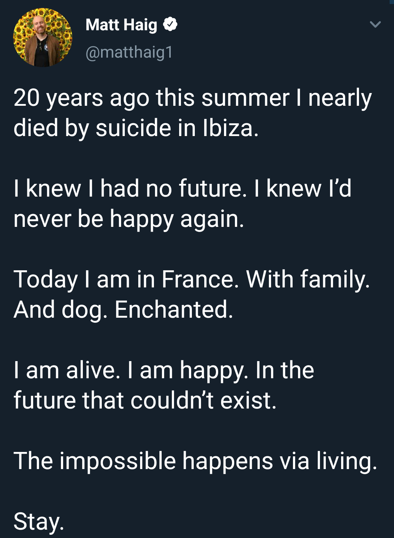Tap the words "And dog."
This screenshot has height=538, width=394.
point(61,310)
